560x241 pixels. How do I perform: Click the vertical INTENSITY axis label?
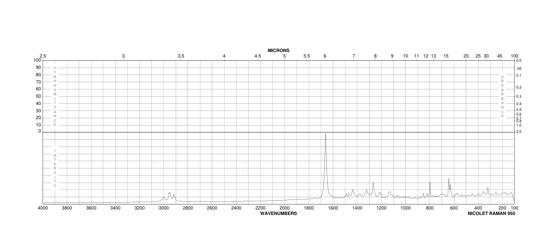55,168
